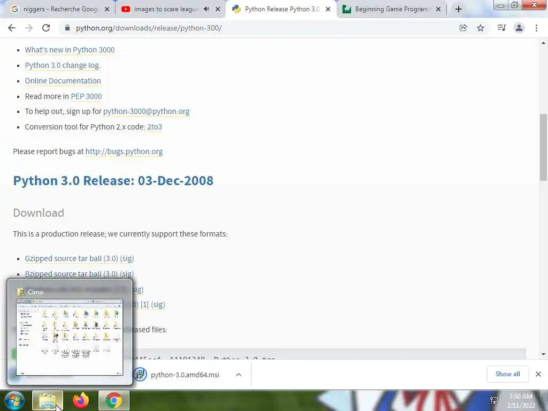
Task: Close the Google search tab
Action: (107, 9)
